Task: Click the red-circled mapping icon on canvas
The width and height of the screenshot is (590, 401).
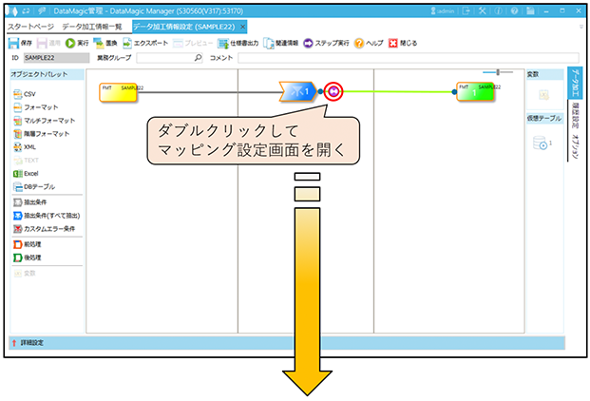Action: (333, 91)
